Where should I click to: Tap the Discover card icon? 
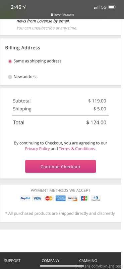click(x=72, y=198)
